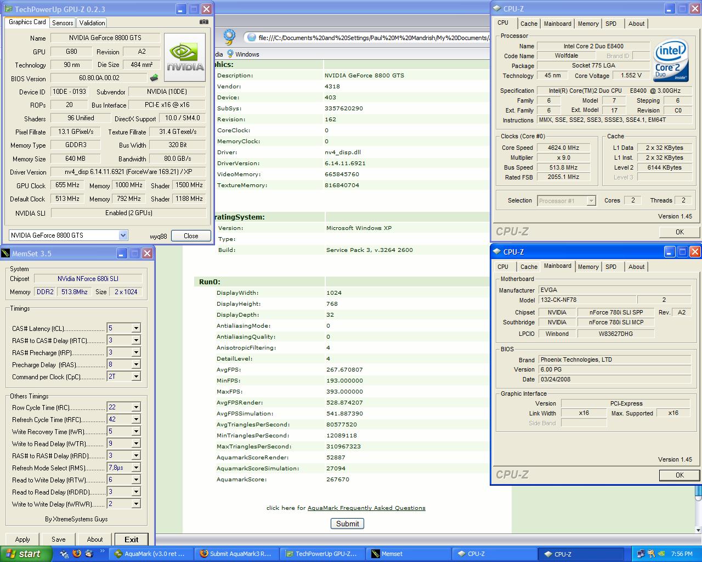Click OK in the CPU-Z mainboard window
This screenshot has height=562, width=702.
tap(680, 475)
